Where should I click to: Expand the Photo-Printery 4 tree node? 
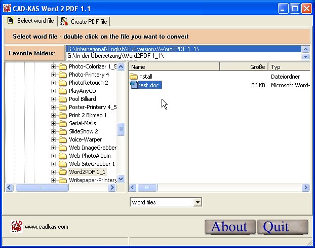[54, 75]
